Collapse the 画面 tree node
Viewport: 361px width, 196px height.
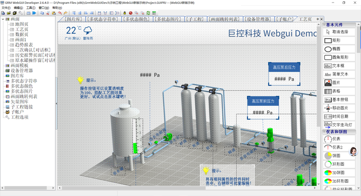tap(3, 19)
